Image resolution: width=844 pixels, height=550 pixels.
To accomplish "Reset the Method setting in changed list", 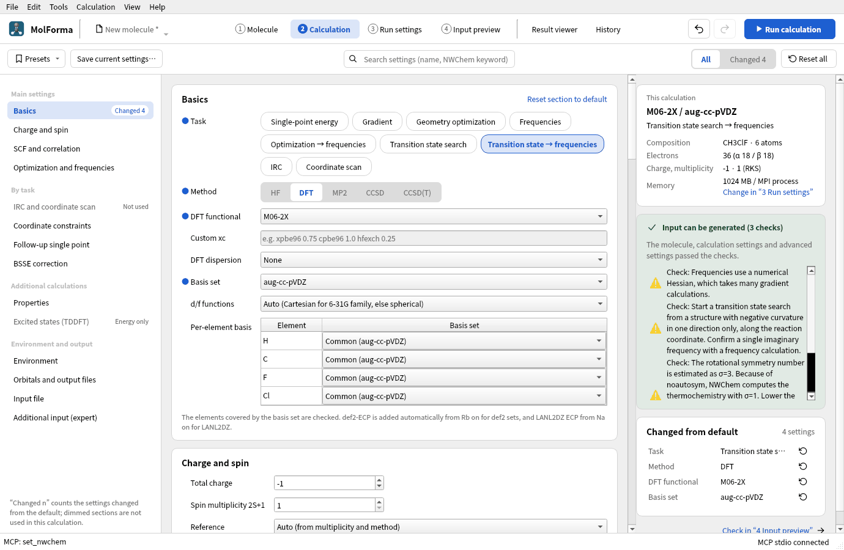I will [x=803, y=466].
